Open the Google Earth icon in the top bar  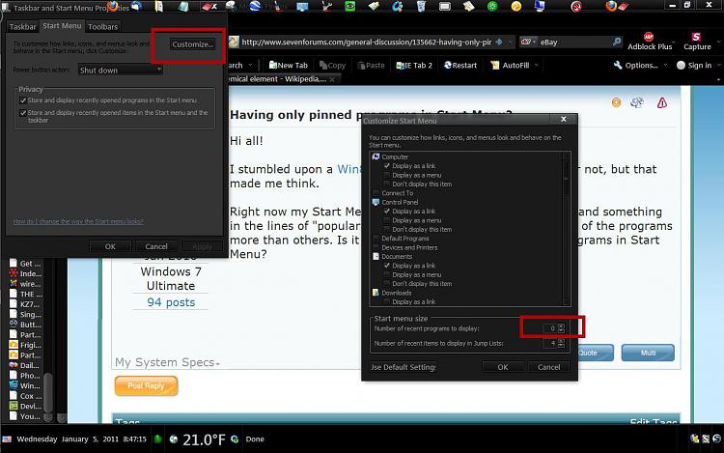click(255, 6)
